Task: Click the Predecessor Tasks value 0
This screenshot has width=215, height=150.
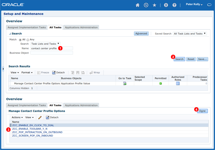Action: click(x=206, y=83)
